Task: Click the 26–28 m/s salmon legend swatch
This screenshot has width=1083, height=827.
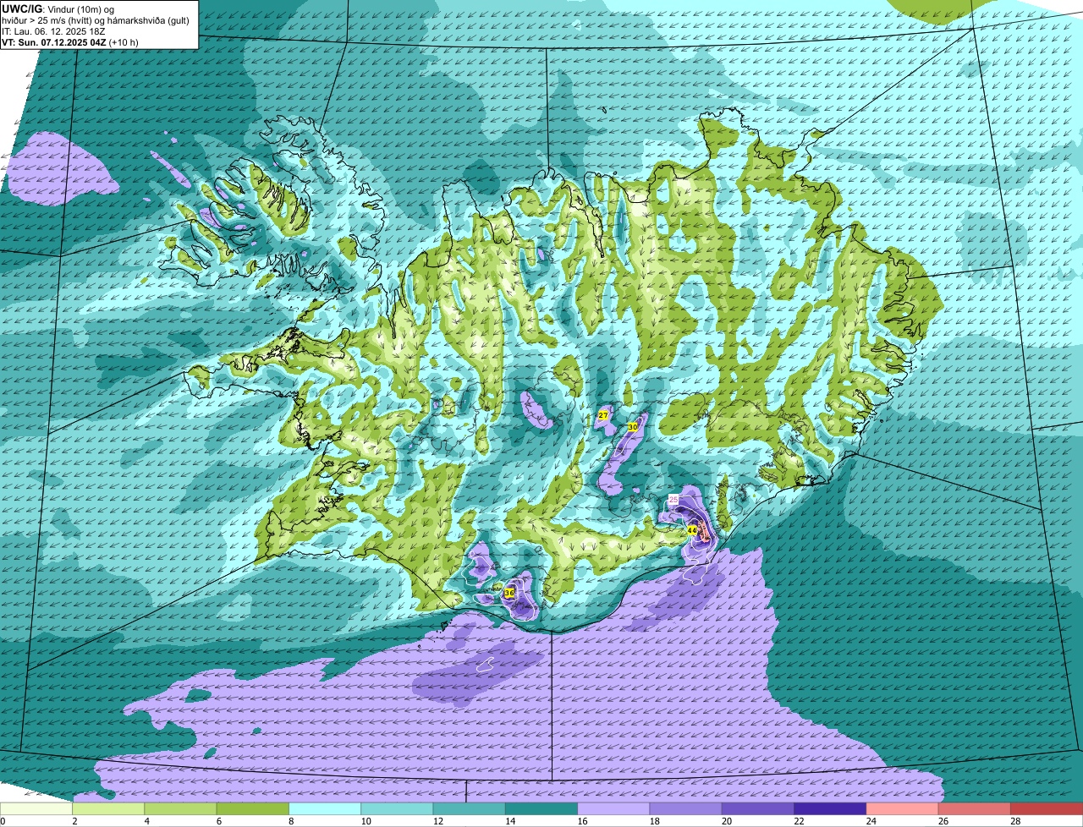Action: [975, 808]
